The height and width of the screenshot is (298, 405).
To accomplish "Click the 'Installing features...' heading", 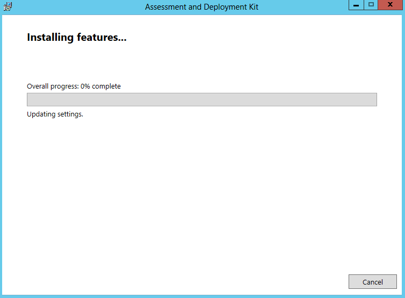I will point(77,38).
